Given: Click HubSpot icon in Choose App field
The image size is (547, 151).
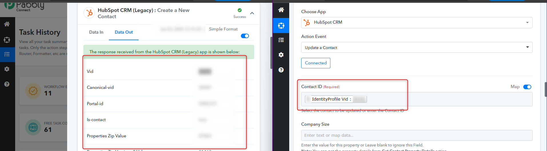Looking at the screenshot, I should coord(307,23).
